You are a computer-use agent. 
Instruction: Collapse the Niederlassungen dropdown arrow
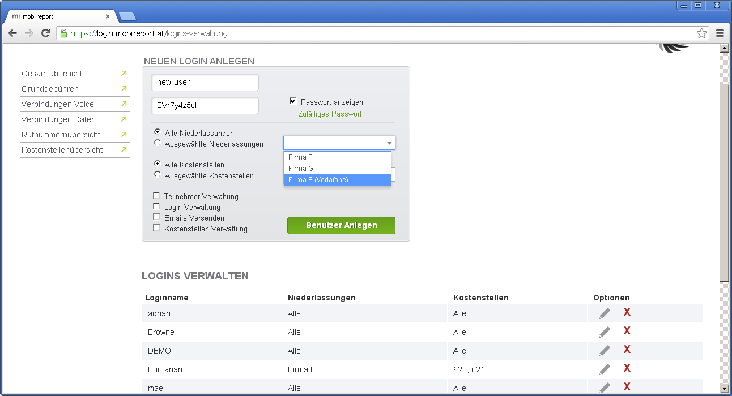click(x=389, y=143)
